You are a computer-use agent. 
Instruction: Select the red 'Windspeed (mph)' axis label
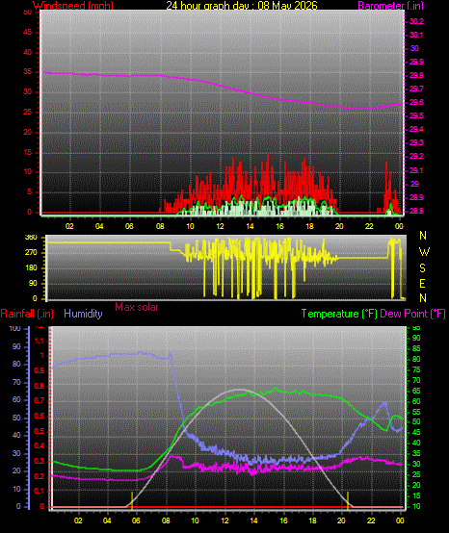[73, 6]
